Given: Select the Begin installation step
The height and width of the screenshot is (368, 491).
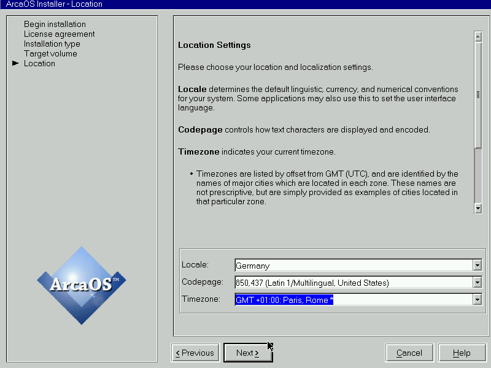Looking at the screenshot, I should [x=55, y=25].
